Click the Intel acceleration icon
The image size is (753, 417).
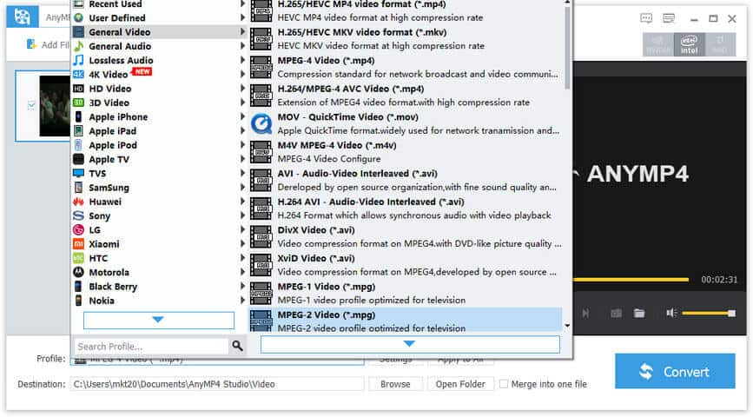[689, 44]
